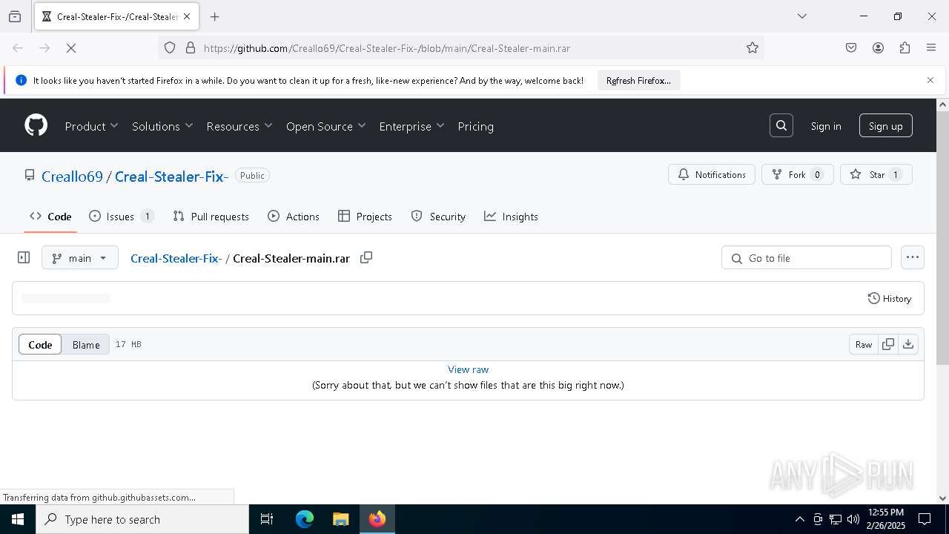Image resolution: width=949 pixels, height=534 pixels.
Task: Click Sign in
Action: (x=826, y=126)
